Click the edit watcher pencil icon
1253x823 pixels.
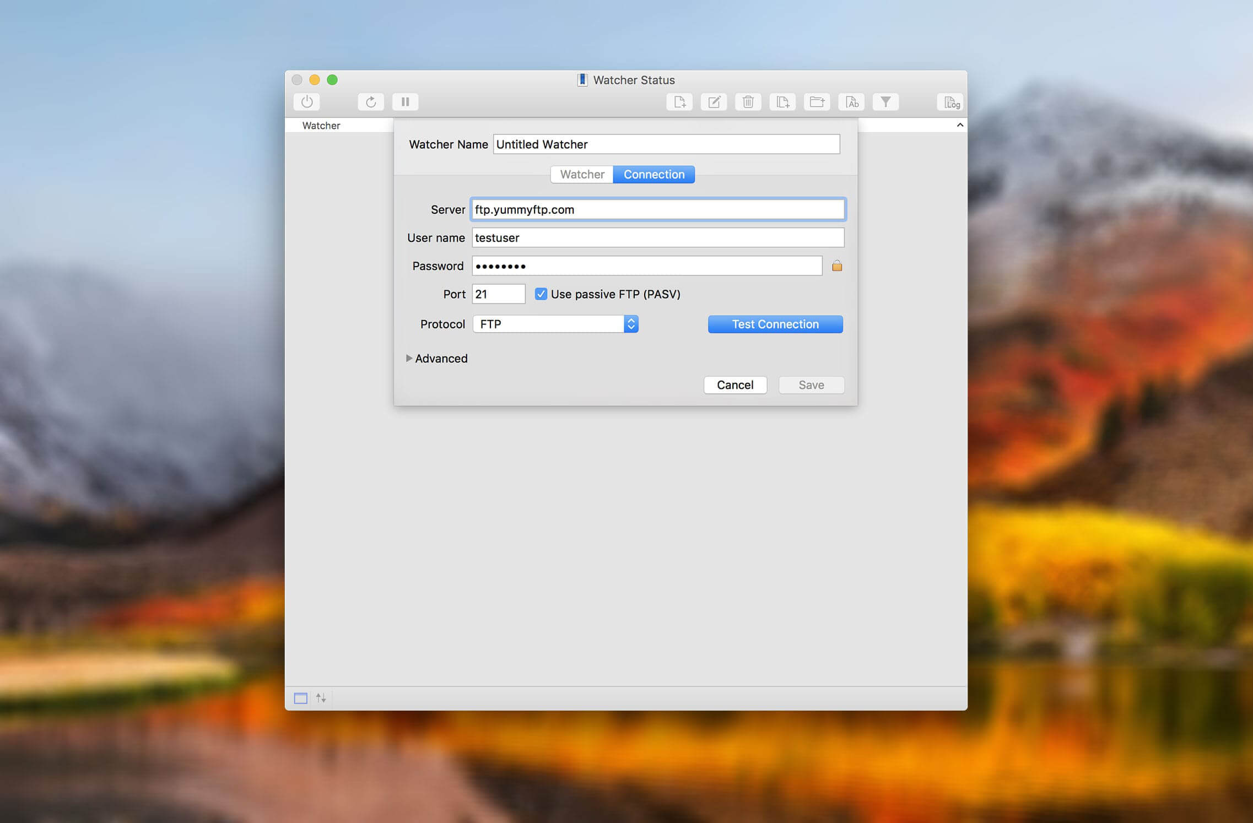coord(714,102)
